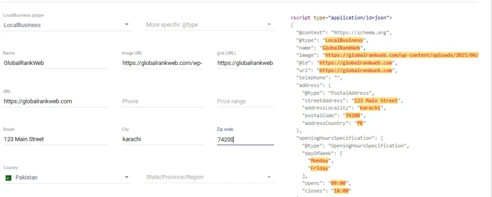
Task: Open the State/Province/Region dropdown
Action: (210, 177)
